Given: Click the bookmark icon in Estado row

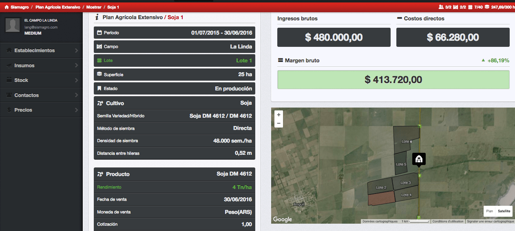Looking at the screenshot, I should coord(99,88).
